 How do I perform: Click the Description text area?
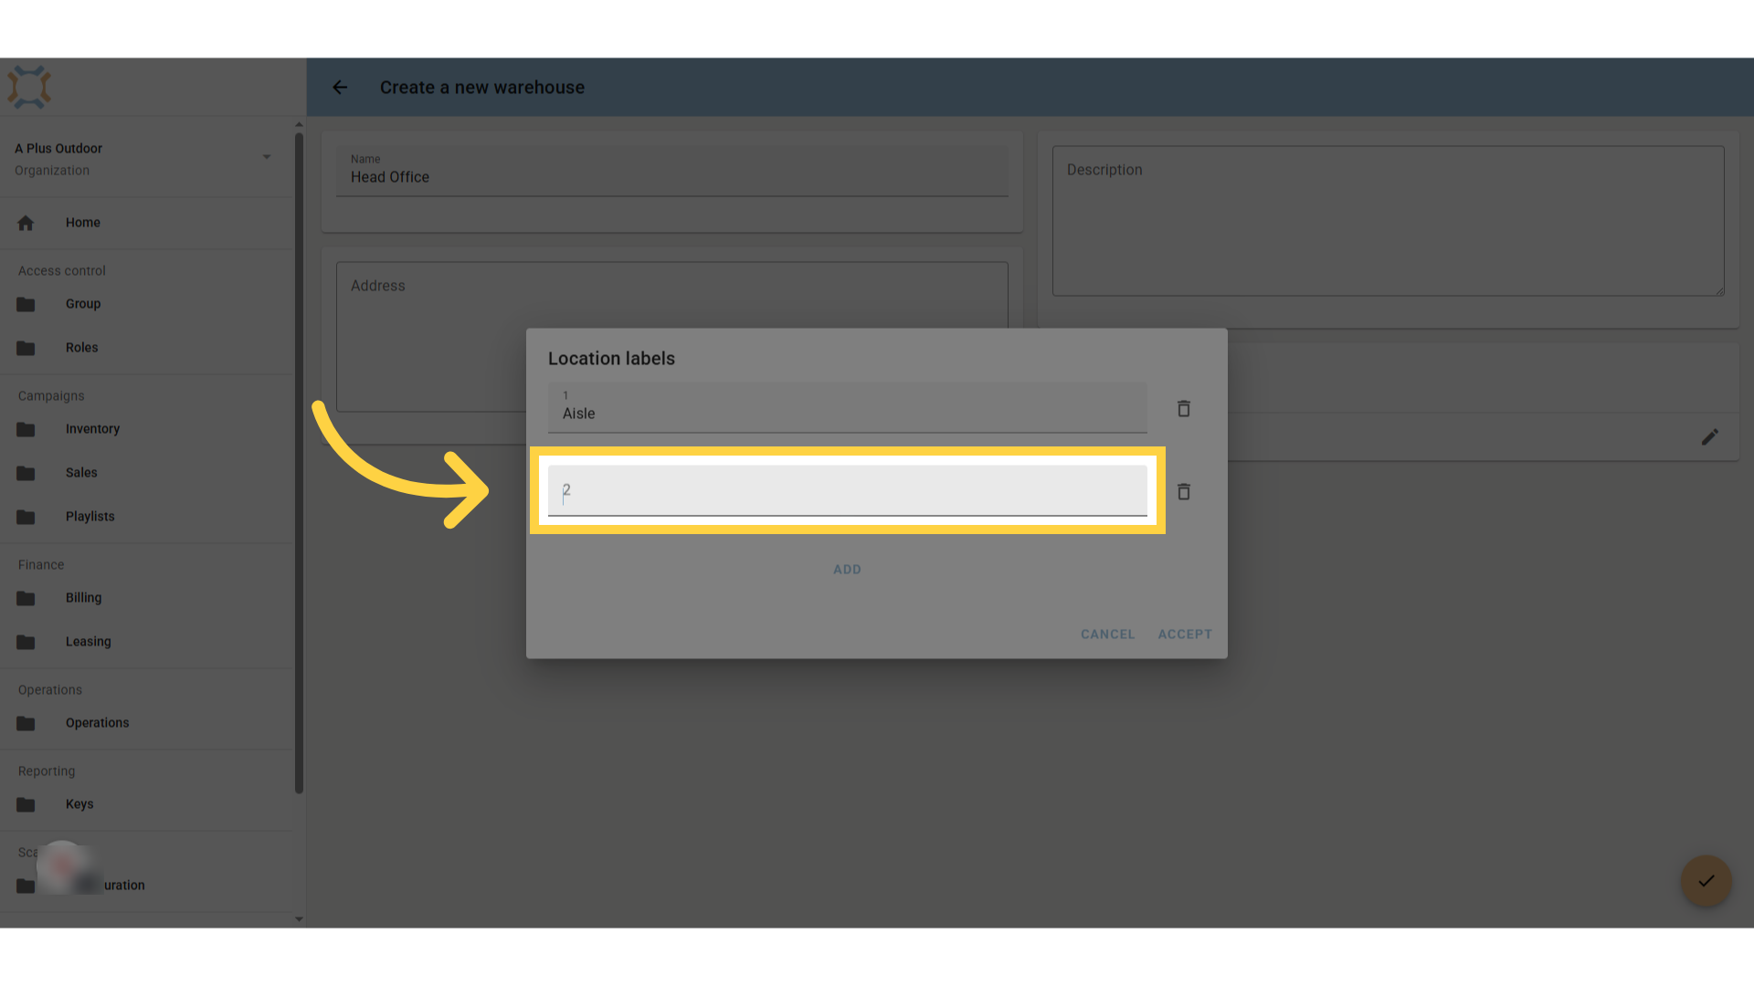click(1389, 221)
